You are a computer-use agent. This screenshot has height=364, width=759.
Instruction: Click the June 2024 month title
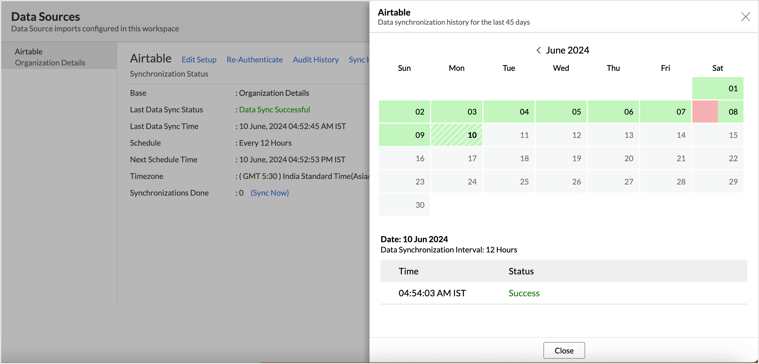point(567,50)
